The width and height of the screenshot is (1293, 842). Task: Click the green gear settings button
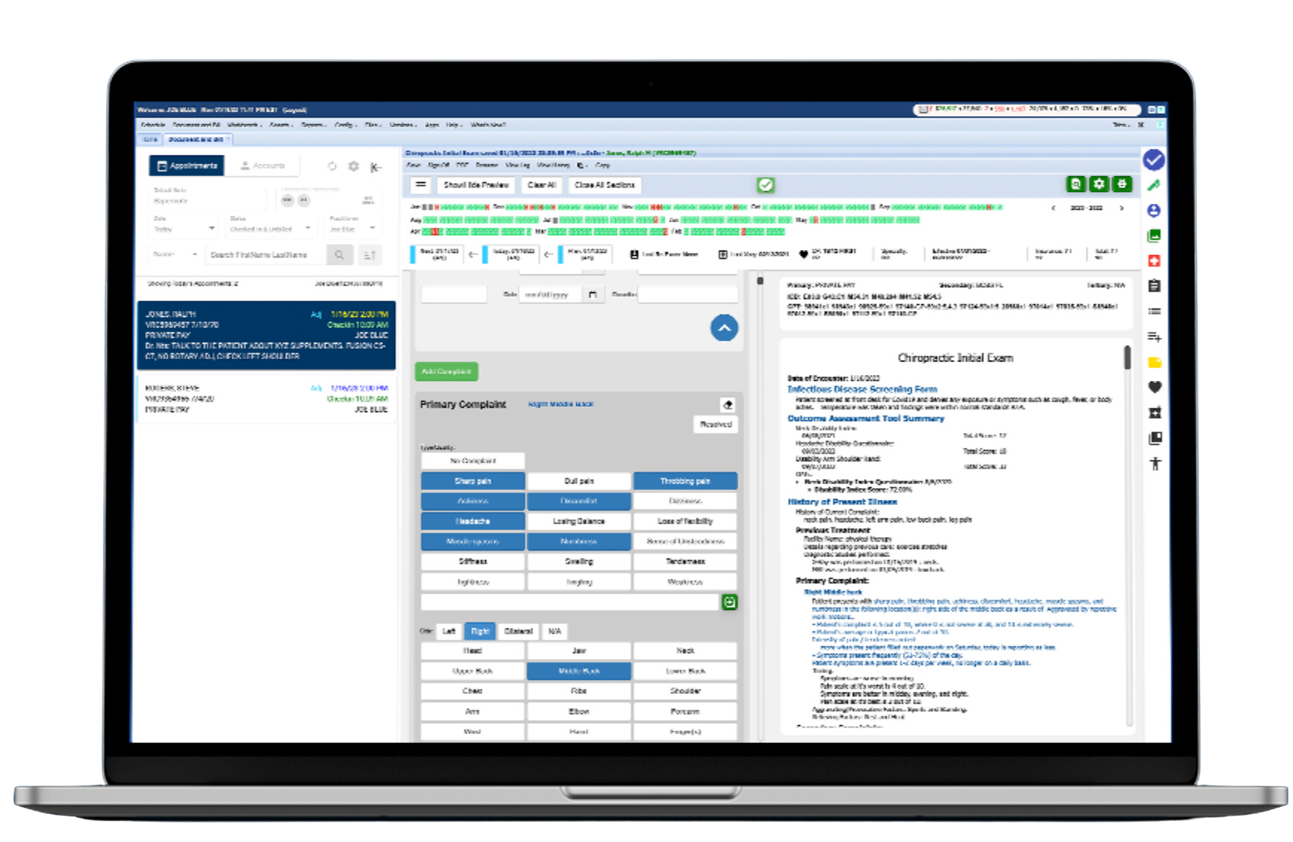[x=1099, y=184]
